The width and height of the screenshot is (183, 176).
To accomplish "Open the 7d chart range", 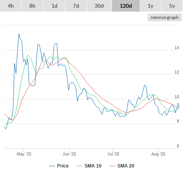I will [x=76, y=6].
